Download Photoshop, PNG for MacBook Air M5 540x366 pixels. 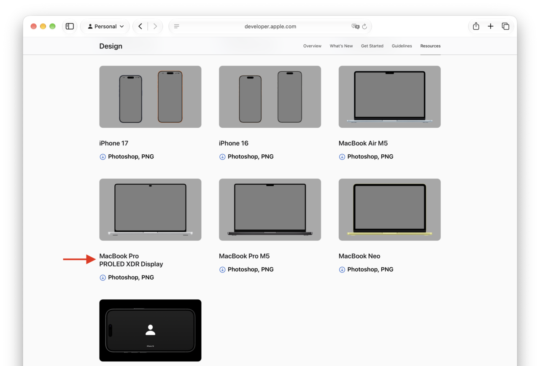click(x=370, y=157)
